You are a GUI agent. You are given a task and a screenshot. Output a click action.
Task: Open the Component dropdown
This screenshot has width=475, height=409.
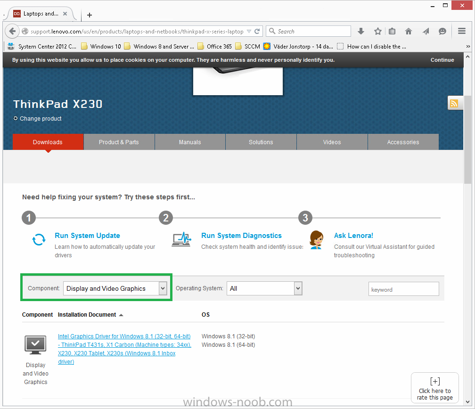(115, 288)
